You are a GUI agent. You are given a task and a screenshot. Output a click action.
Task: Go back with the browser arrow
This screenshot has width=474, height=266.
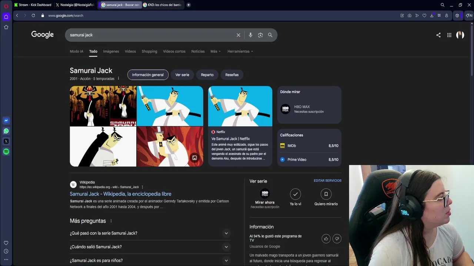(17, 16)
